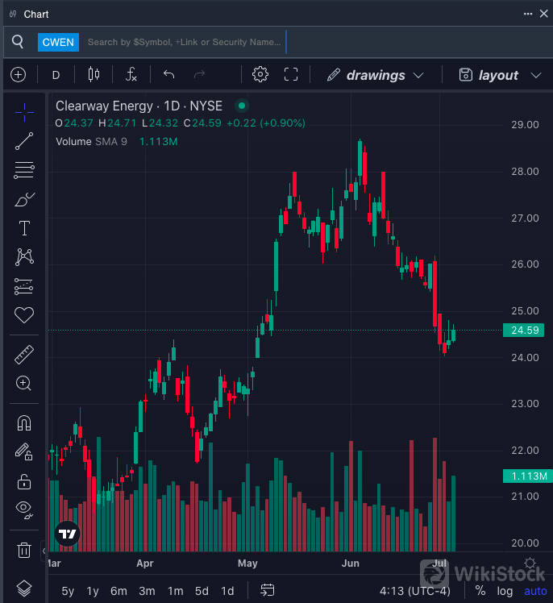Toggle log scale at bottom right
This screenshot has height=603, width=553.
[x=505, y=591]
